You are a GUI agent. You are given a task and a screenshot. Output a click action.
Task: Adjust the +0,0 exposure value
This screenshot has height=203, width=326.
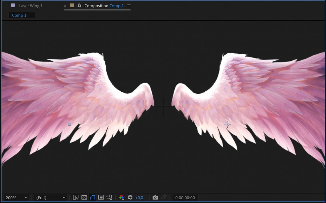[x=139, y=197]
